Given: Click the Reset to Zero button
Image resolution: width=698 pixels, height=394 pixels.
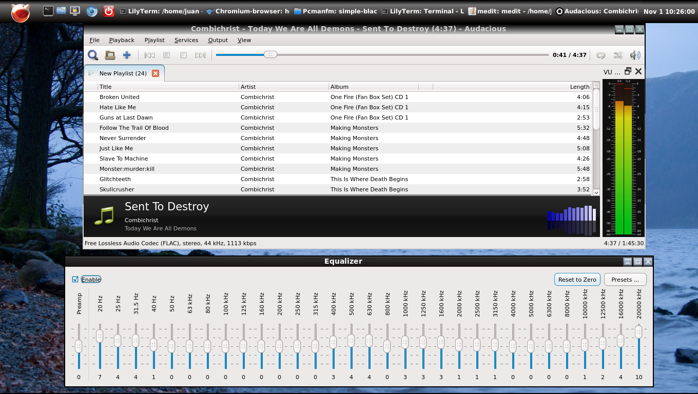Looking at the screenshot, I should 577,280.
